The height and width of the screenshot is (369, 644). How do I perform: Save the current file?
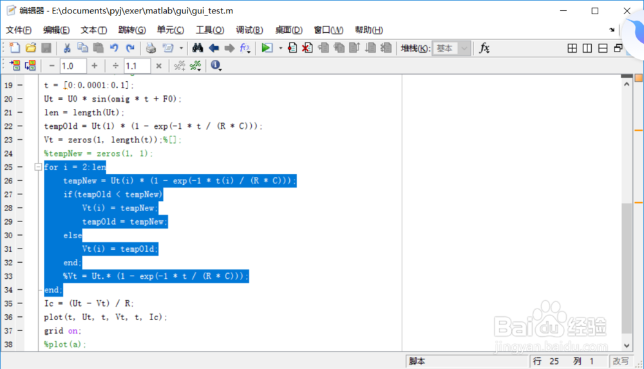(46, 48)
